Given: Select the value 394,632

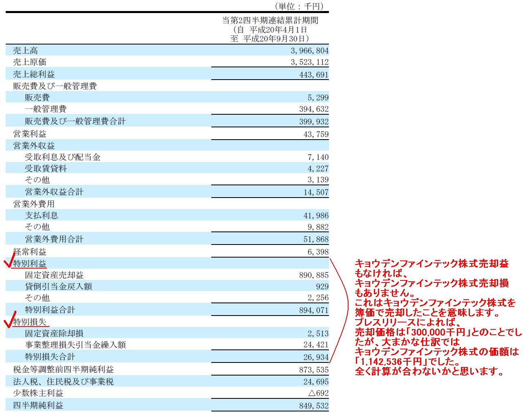Looking at the screenshot, I should tap(315, 109).
